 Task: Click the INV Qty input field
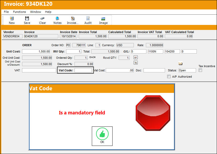[74, 51]
